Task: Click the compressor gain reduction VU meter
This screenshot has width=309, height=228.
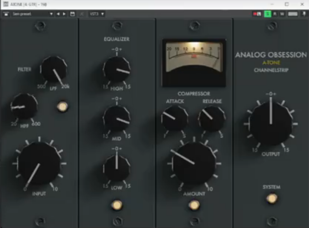Action: pyautogui.click(x=194, y=63)
